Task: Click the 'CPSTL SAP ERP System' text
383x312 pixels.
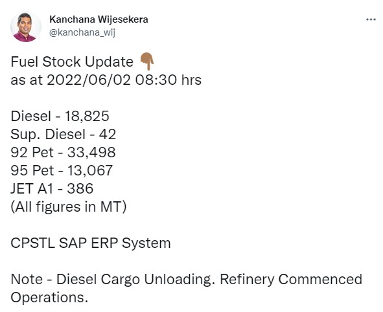Action: (x=91, y=243)
